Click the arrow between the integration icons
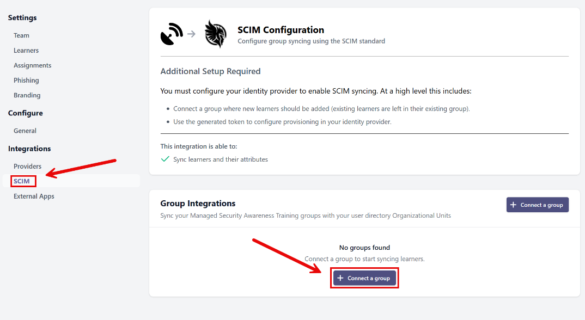The width and height of the screenshot is (585, 320). pyautogui.click(x=191, y=34)
